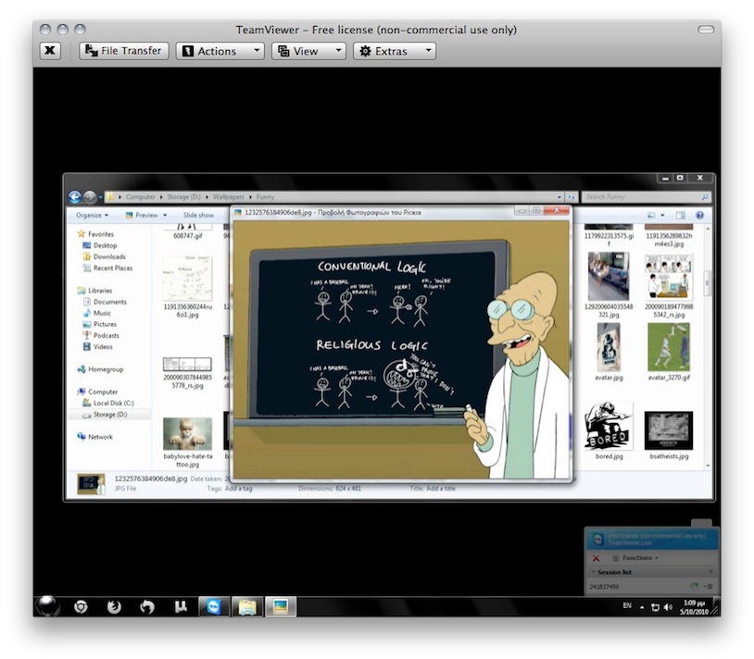Start Slide show from Explorer toolbar
This screenshot has height=659, width=754.
pyautogui.click(x=198, y=215)
